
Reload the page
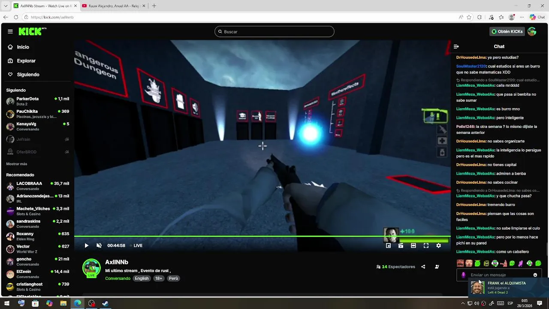(16, 17)
